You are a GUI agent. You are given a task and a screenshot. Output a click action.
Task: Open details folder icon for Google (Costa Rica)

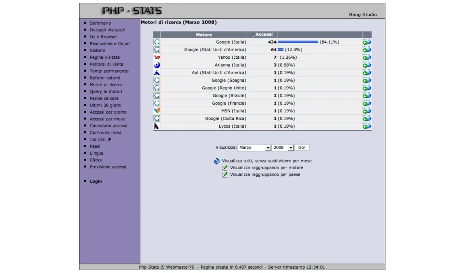click(x=367, y=118)
